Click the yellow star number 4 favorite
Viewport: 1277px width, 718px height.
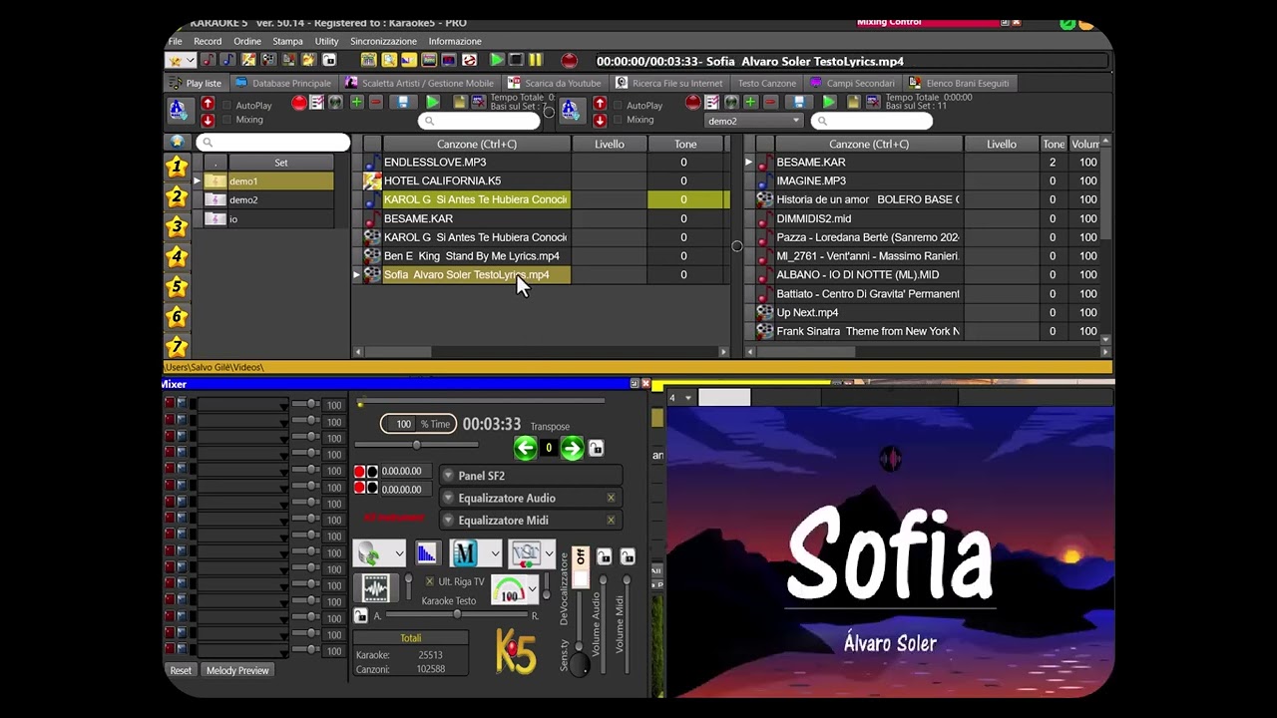tap(178, 257)
